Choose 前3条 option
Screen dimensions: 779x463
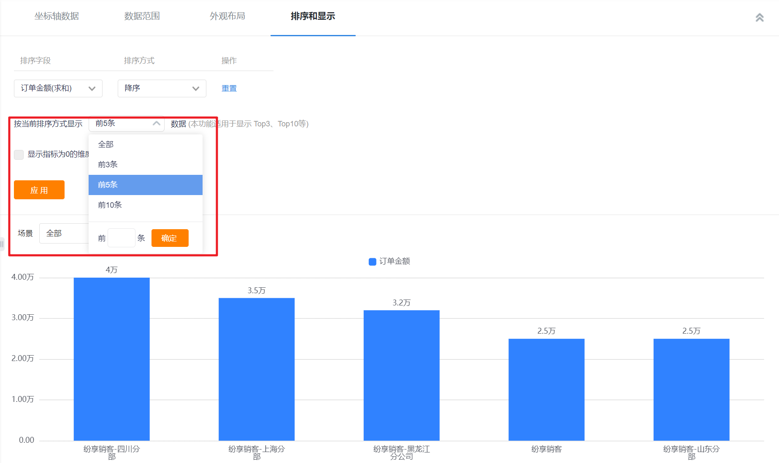point(146,165)
